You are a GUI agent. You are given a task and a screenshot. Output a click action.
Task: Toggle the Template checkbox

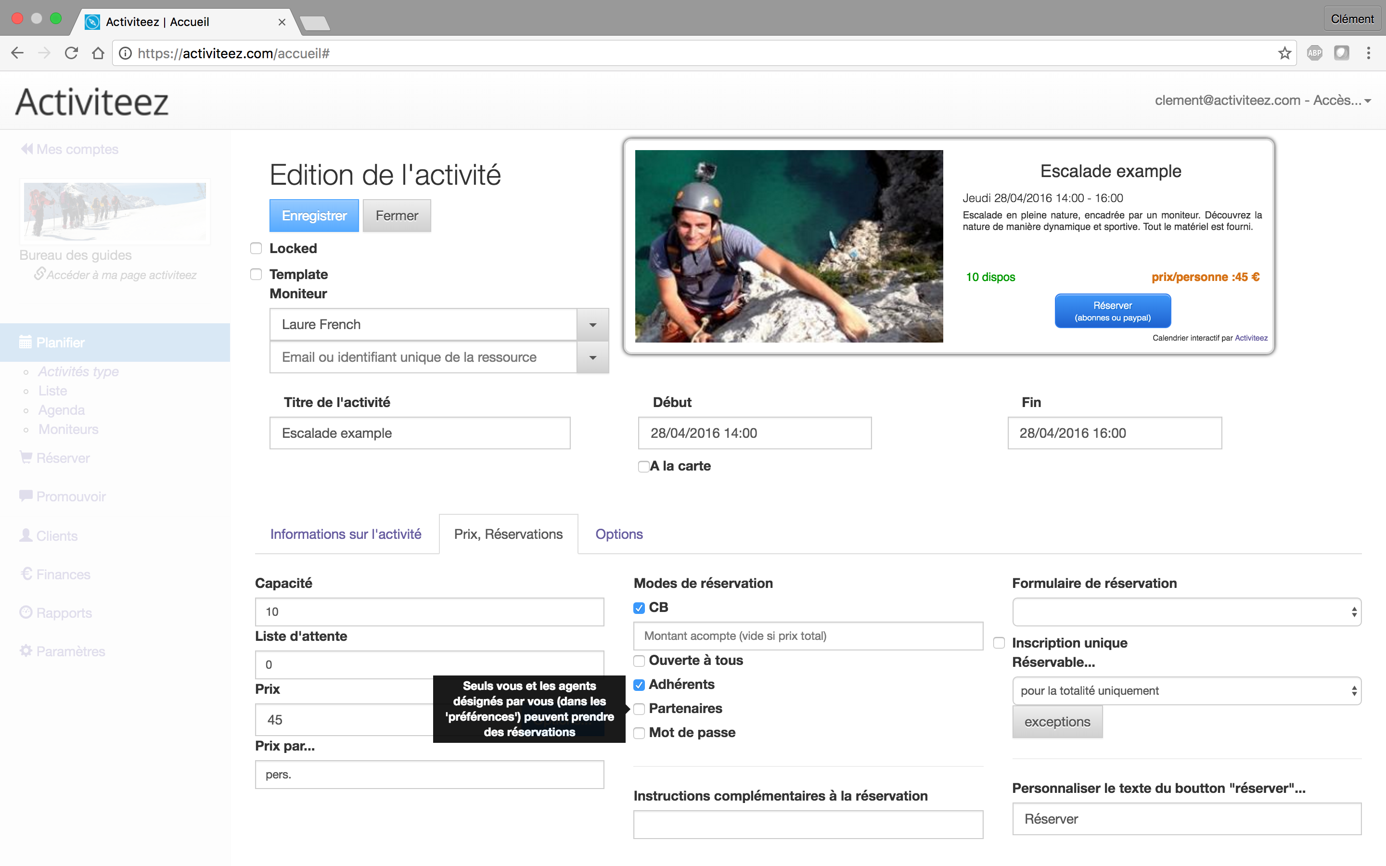(x=256, y=274)
